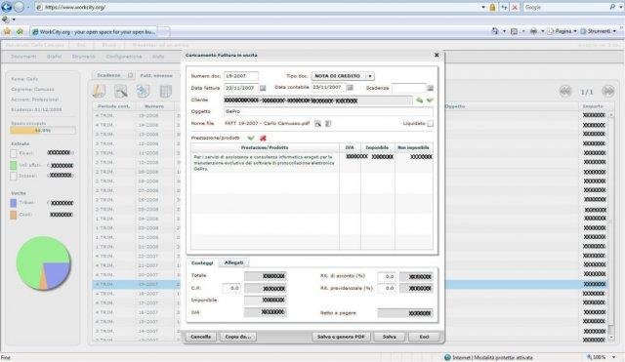This screenshot has height=362, width=625.
Task: Click the green checkmark icon beside Cliente
Action: pos(430,101)
